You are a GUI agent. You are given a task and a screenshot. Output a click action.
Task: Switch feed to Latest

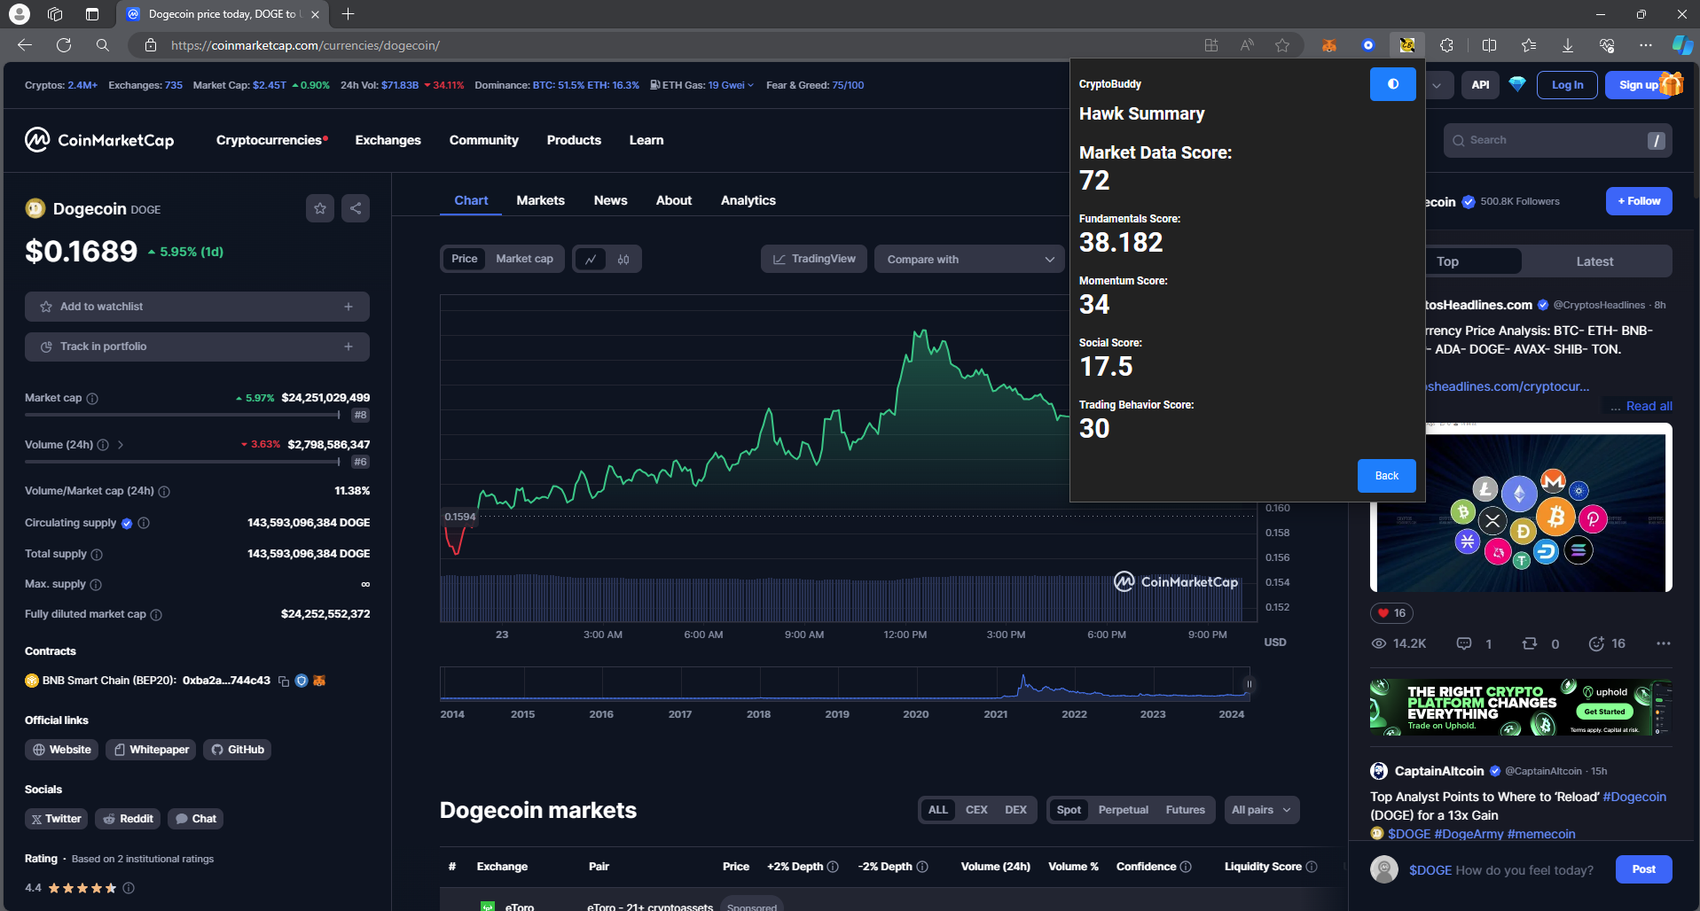click(1594, 261)
